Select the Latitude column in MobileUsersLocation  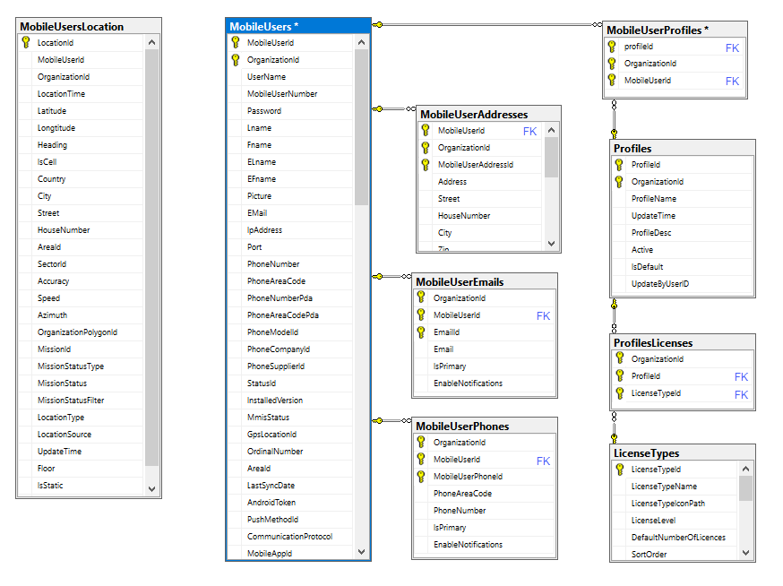[52, 111]
